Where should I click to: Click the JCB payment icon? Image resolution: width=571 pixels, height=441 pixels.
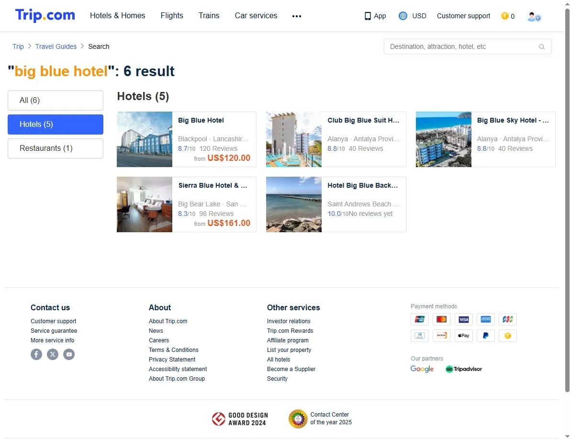point(508,319)
